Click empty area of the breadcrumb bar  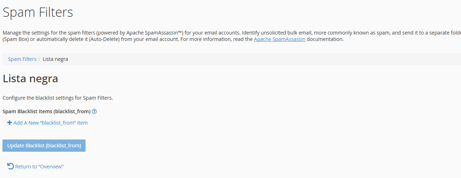pos(249,59)
